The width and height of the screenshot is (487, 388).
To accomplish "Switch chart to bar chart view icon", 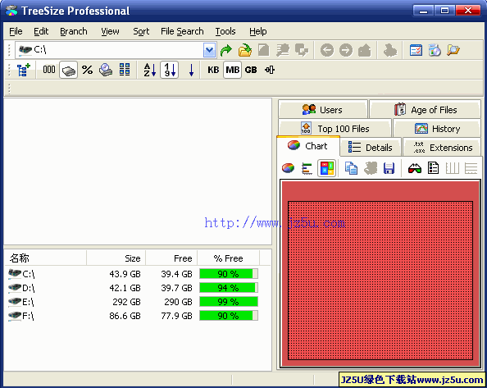I will click(307, 168).
